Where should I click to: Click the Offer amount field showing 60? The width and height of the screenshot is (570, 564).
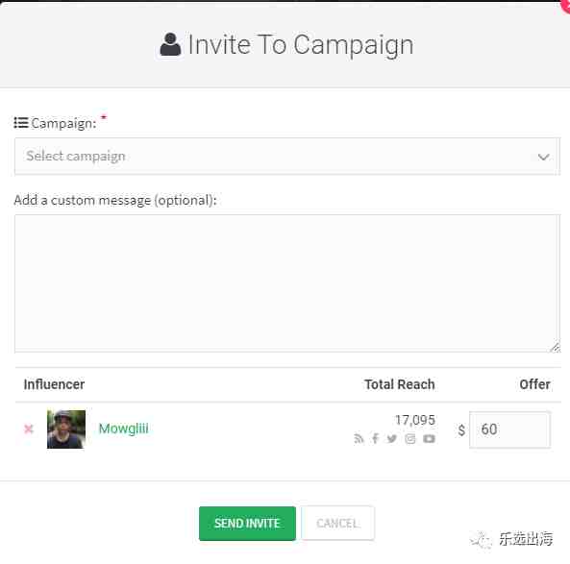pyautogui.click(x=509, y=429)
